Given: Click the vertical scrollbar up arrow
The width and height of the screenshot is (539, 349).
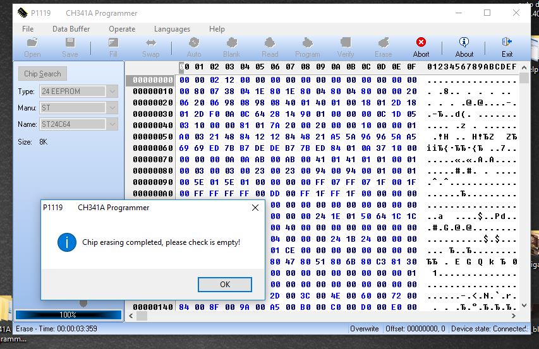Looking at the screenshot, I should click(x=524, y=68).
